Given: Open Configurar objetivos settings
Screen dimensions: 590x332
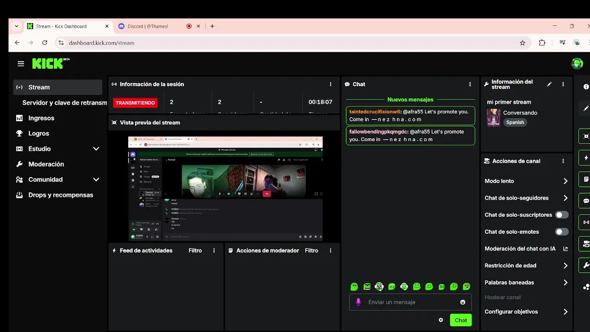Looking at the screenshot, I should tap(526, 312).
